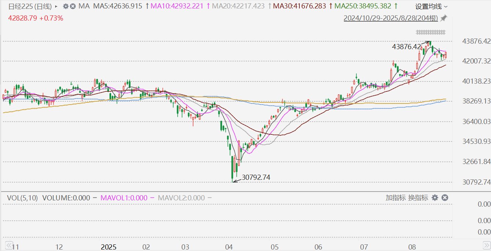The width and height of the screenshot is (491, 251).
Task: Select the MA20:42217.423 label
Action: pos(239,6)
